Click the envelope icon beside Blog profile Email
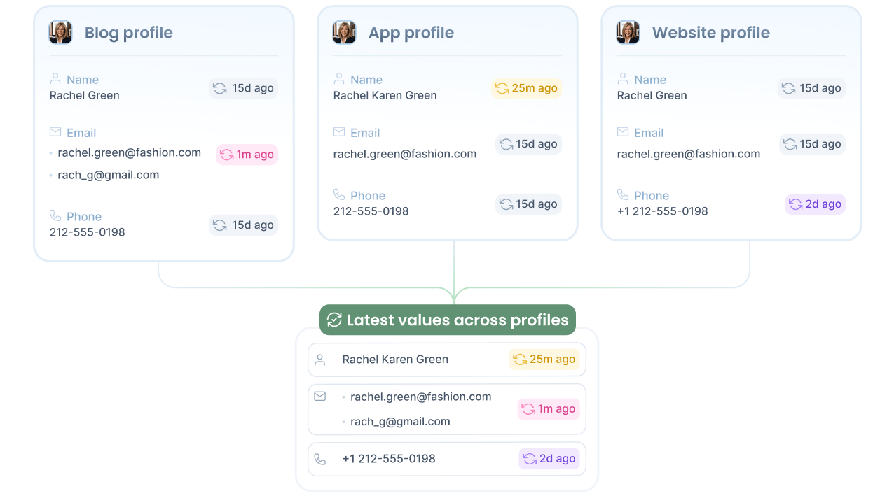 [x=55, y=132]
